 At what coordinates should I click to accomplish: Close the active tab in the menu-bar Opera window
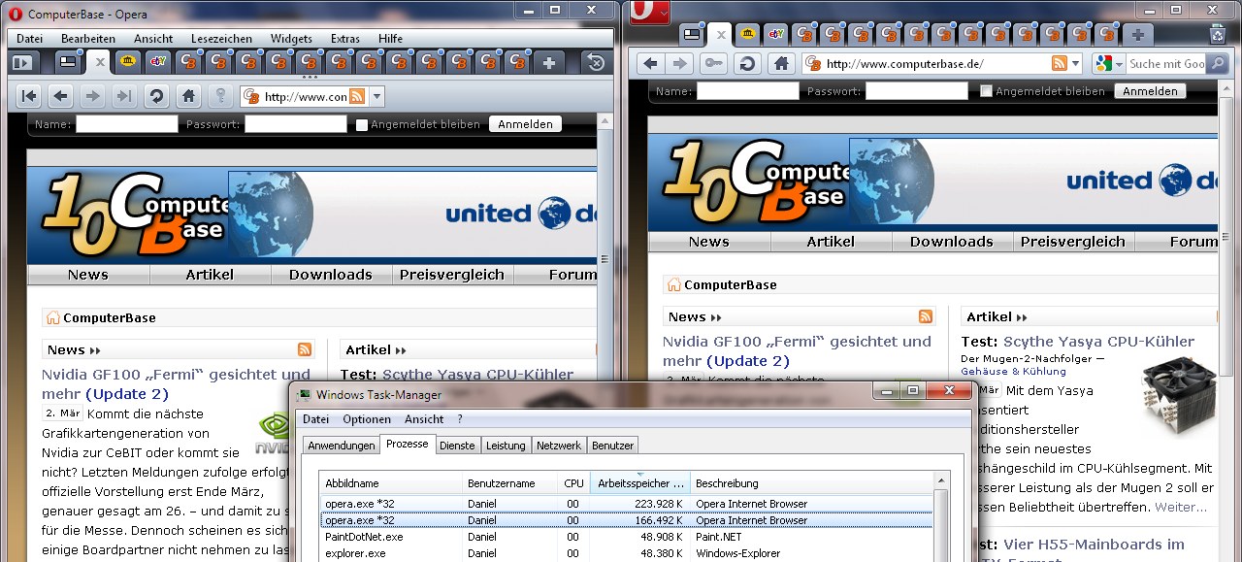point(99,63)
